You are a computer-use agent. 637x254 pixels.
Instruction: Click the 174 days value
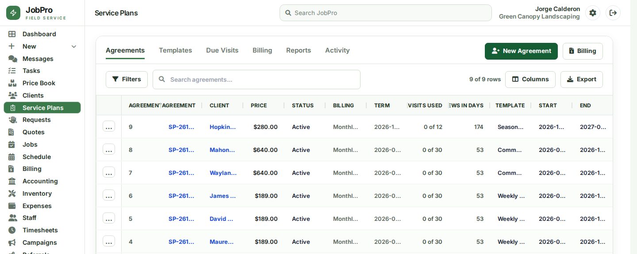pyautogui.click(x=479, y=127)
